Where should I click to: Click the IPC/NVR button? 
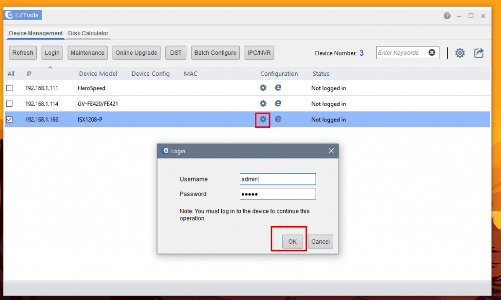(x=259, y=53)
